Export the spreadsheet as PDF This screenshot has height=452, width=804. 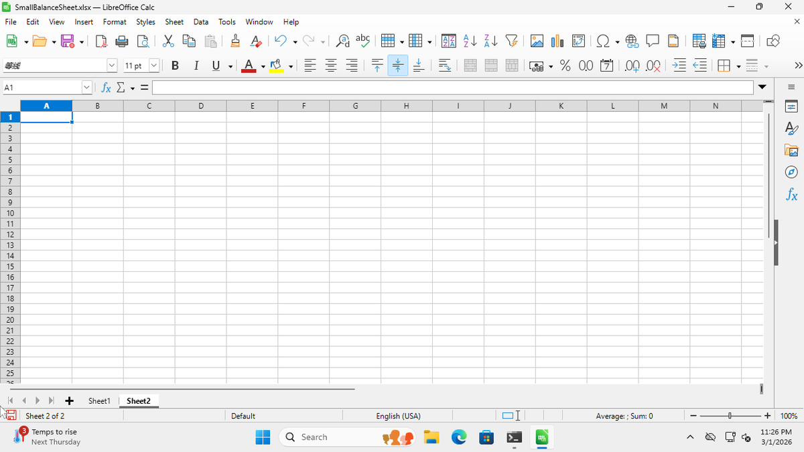point(100,41)
